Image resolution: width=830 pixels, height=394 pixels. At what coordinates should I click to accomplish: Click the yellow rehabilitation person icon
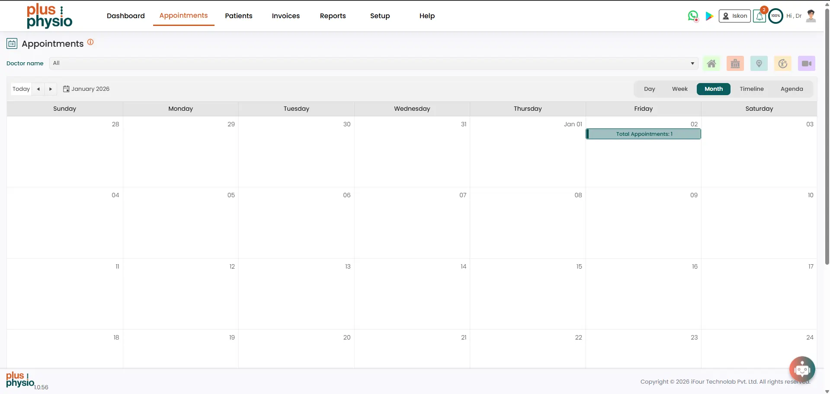pos(782,64)
